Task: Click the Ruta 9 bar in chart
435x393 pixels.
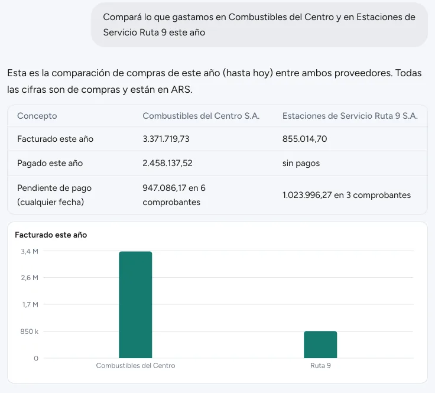Action: pos(320,345)
